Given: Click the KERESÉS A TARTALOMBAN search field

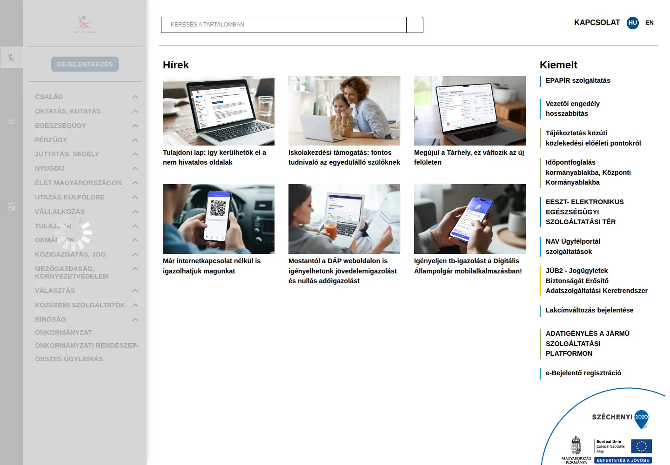Looking at the screenshot, I should pos(284,25).
